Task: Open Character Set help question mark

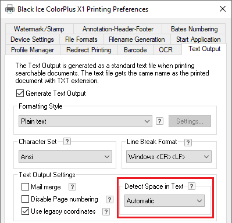Action: [x=67, y=142]
